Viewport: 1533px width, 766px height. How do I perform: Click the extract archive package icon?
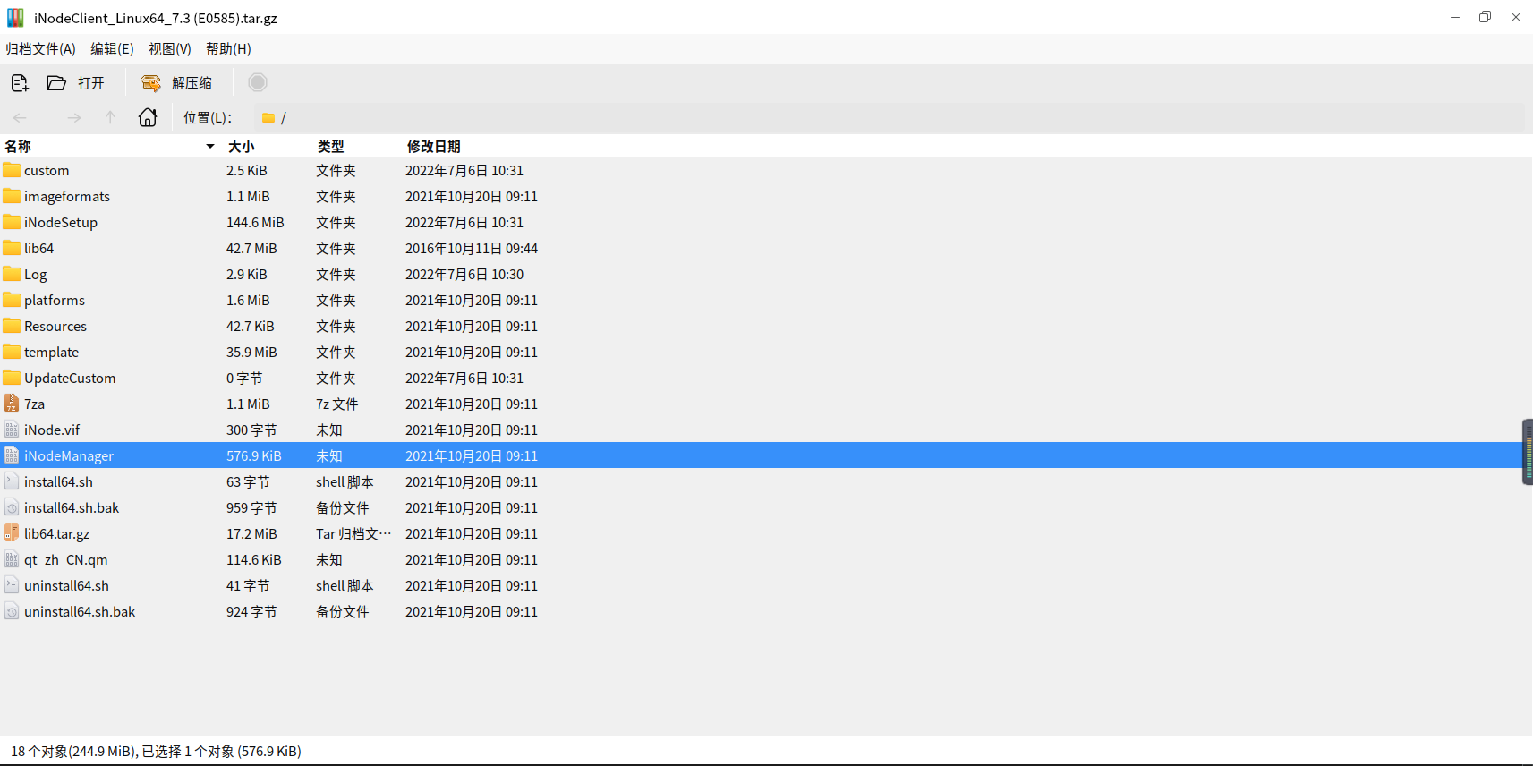(x=150, y=83)
